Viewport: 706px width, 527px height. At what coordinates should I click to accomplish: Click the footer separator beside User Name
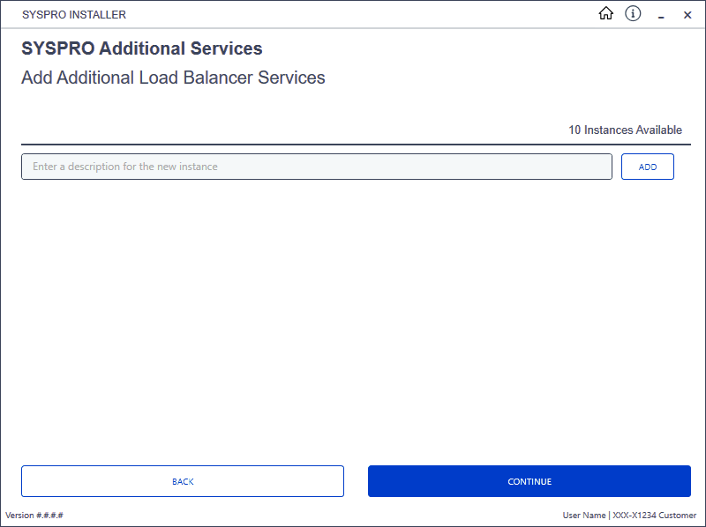coord(609,515)
